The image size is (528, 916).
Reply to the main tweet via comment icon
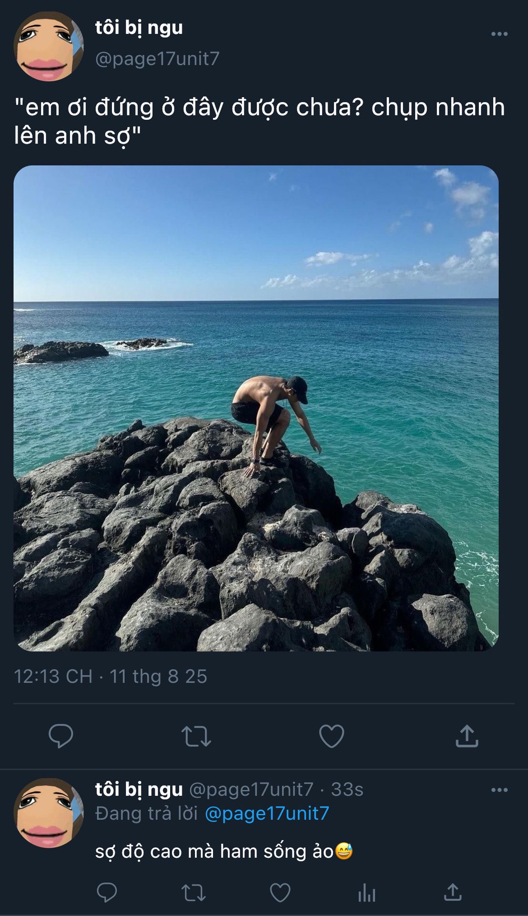point(61,736)
